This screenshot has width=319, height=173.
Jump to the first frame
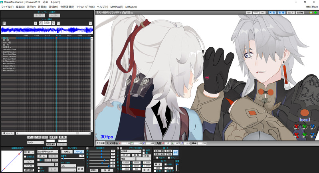4,23
